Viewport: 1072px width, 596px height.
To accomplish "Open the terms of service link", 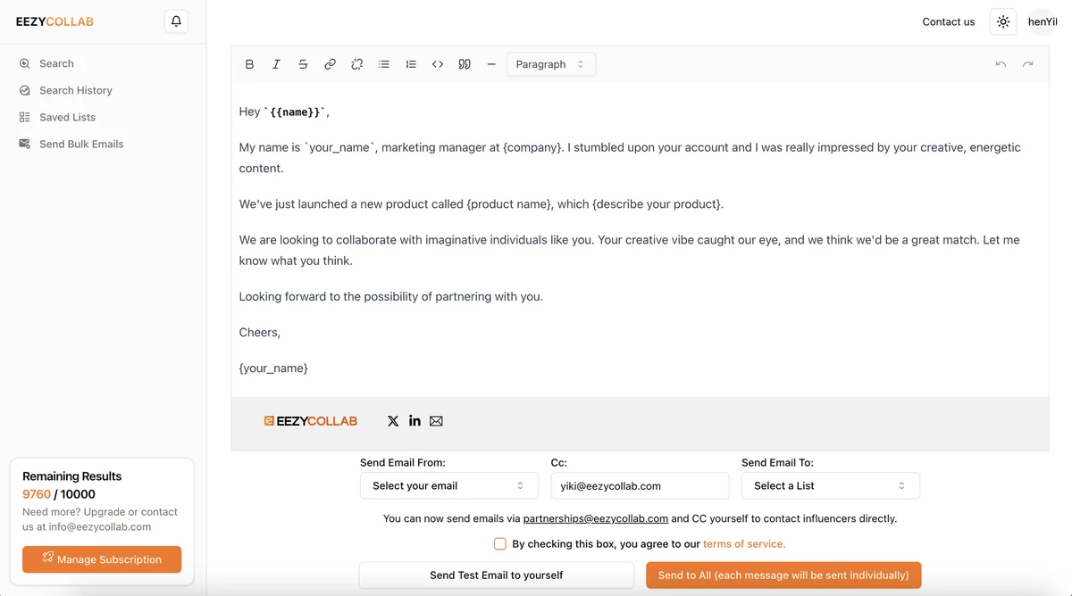I will (744, 543).
